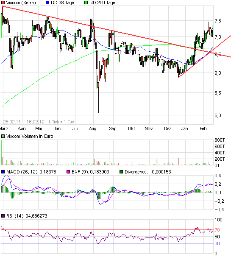Select the Feb. month label on time axis
231x257 pixels.
(203, 128)
